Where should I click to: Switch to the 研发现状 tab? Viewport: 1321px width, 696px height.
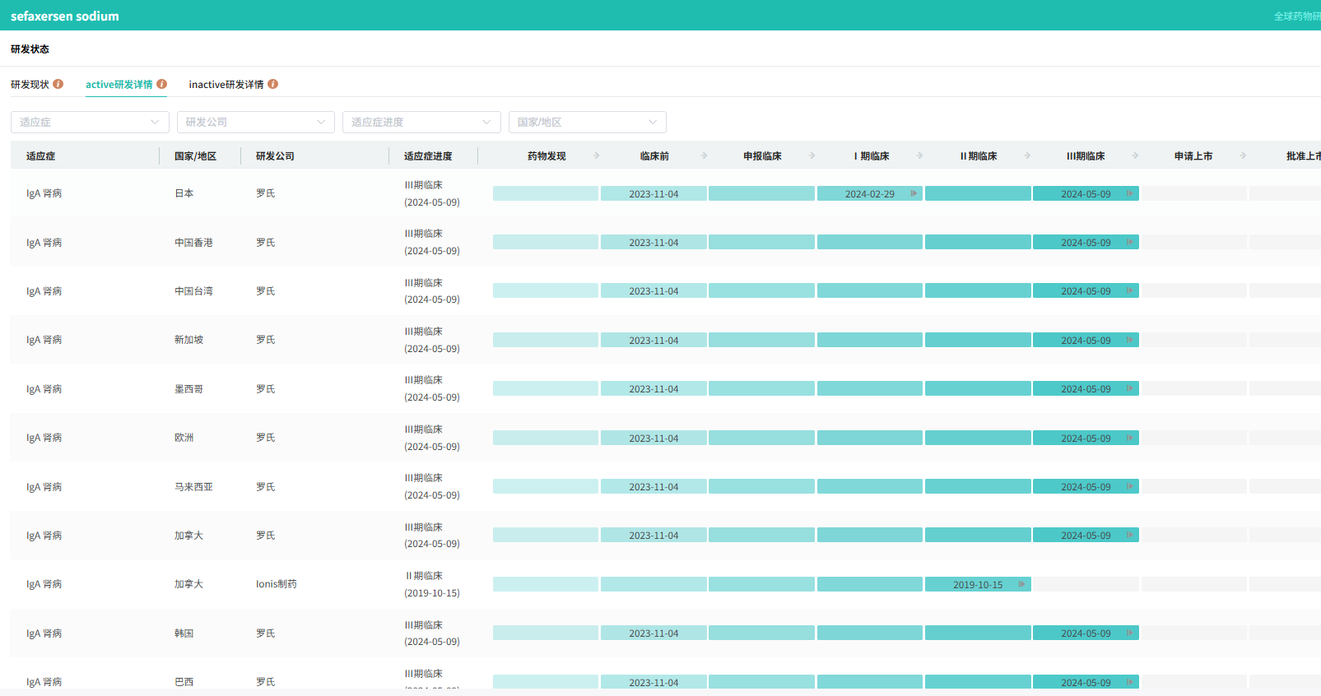click(30, 85)
